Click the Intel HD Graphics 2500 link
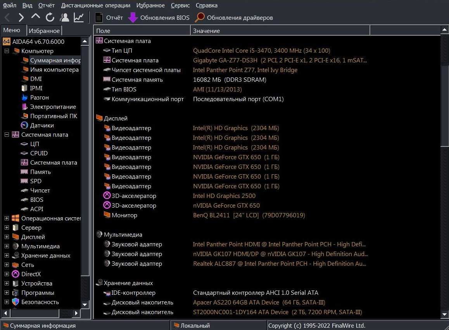Screen dimensions: 449x330 pyautogui.click(x=224, y=196)
